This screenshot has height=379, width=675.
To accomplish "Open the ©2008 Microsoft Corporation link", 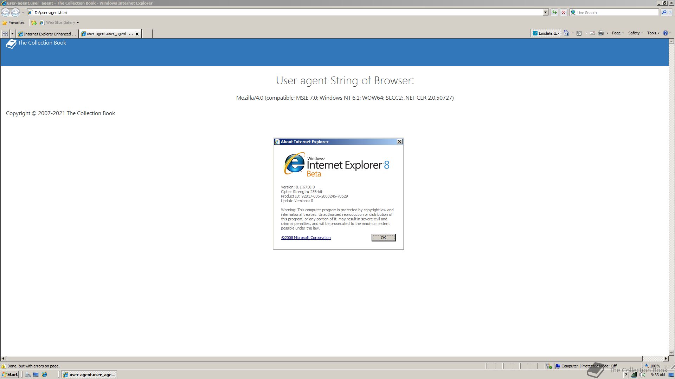I will point(306,238).
